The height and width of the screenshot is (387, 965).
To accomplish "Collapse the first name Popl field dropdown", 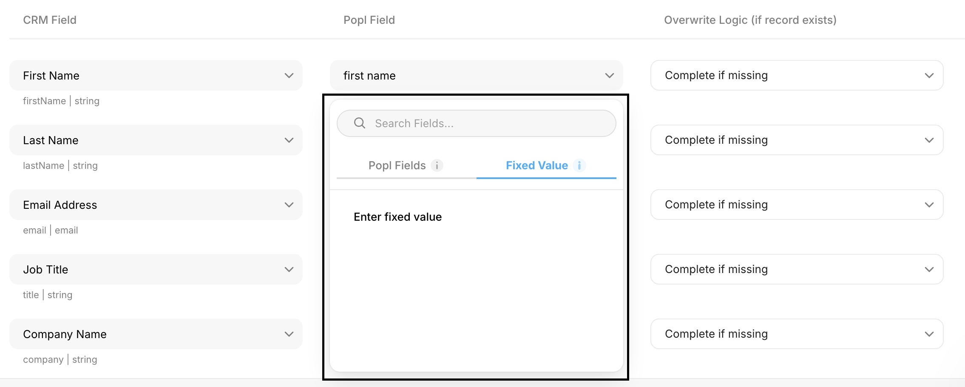I will (476, 76).
